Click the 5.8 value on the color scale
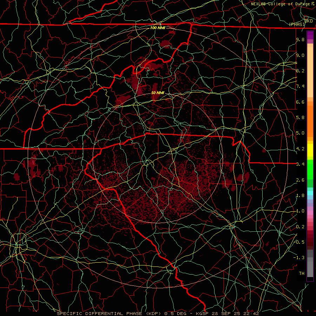316x316 pixels. click(x=300, y=118)
